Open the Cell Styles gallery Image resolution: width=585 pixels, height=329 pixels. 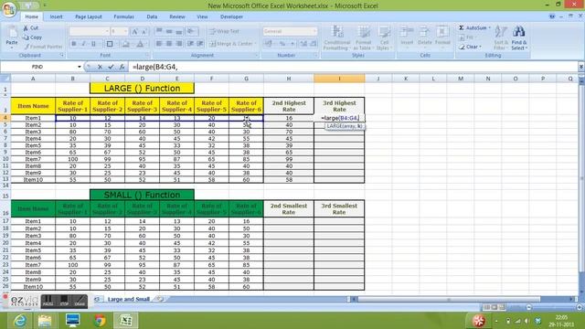click(383, 37)
